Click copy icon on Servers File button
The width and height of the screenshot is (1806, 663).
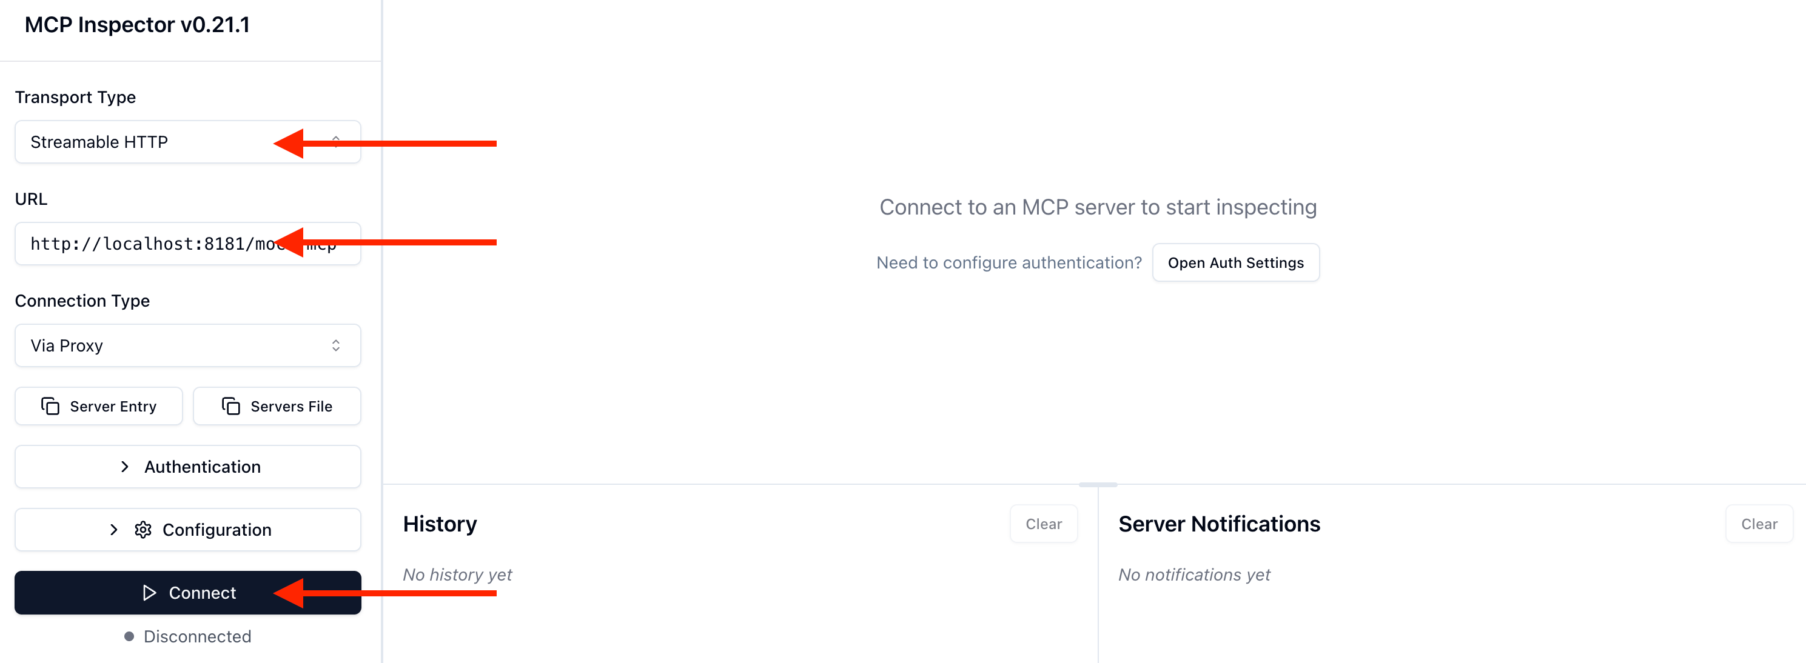click(x=231, y=407)
